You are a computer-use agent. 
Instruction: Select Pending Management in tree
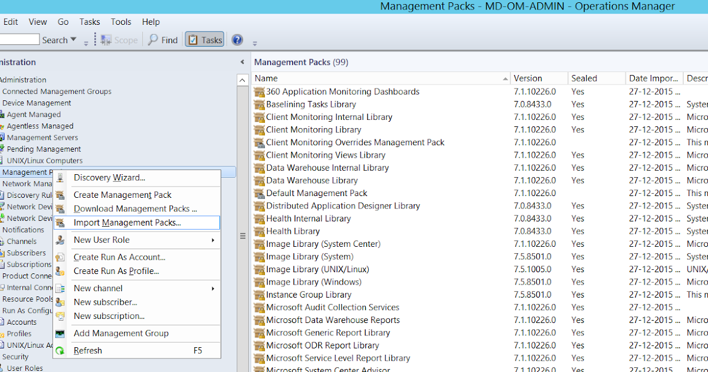click(x=44, y=149)
